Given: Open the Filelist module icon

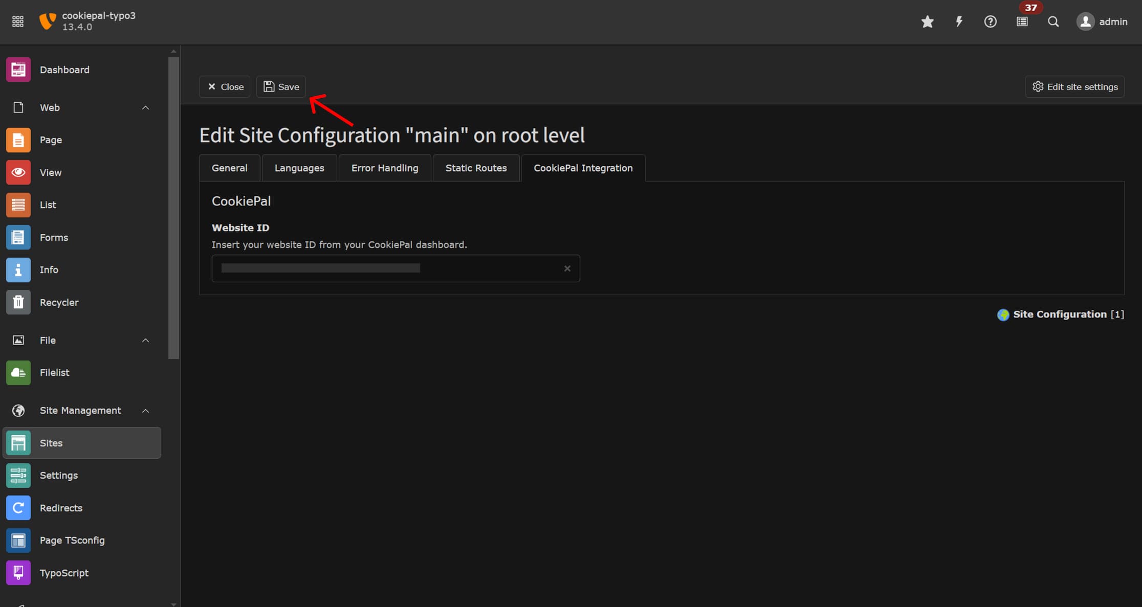Looking at the screenshot, I should pos(19,372).
